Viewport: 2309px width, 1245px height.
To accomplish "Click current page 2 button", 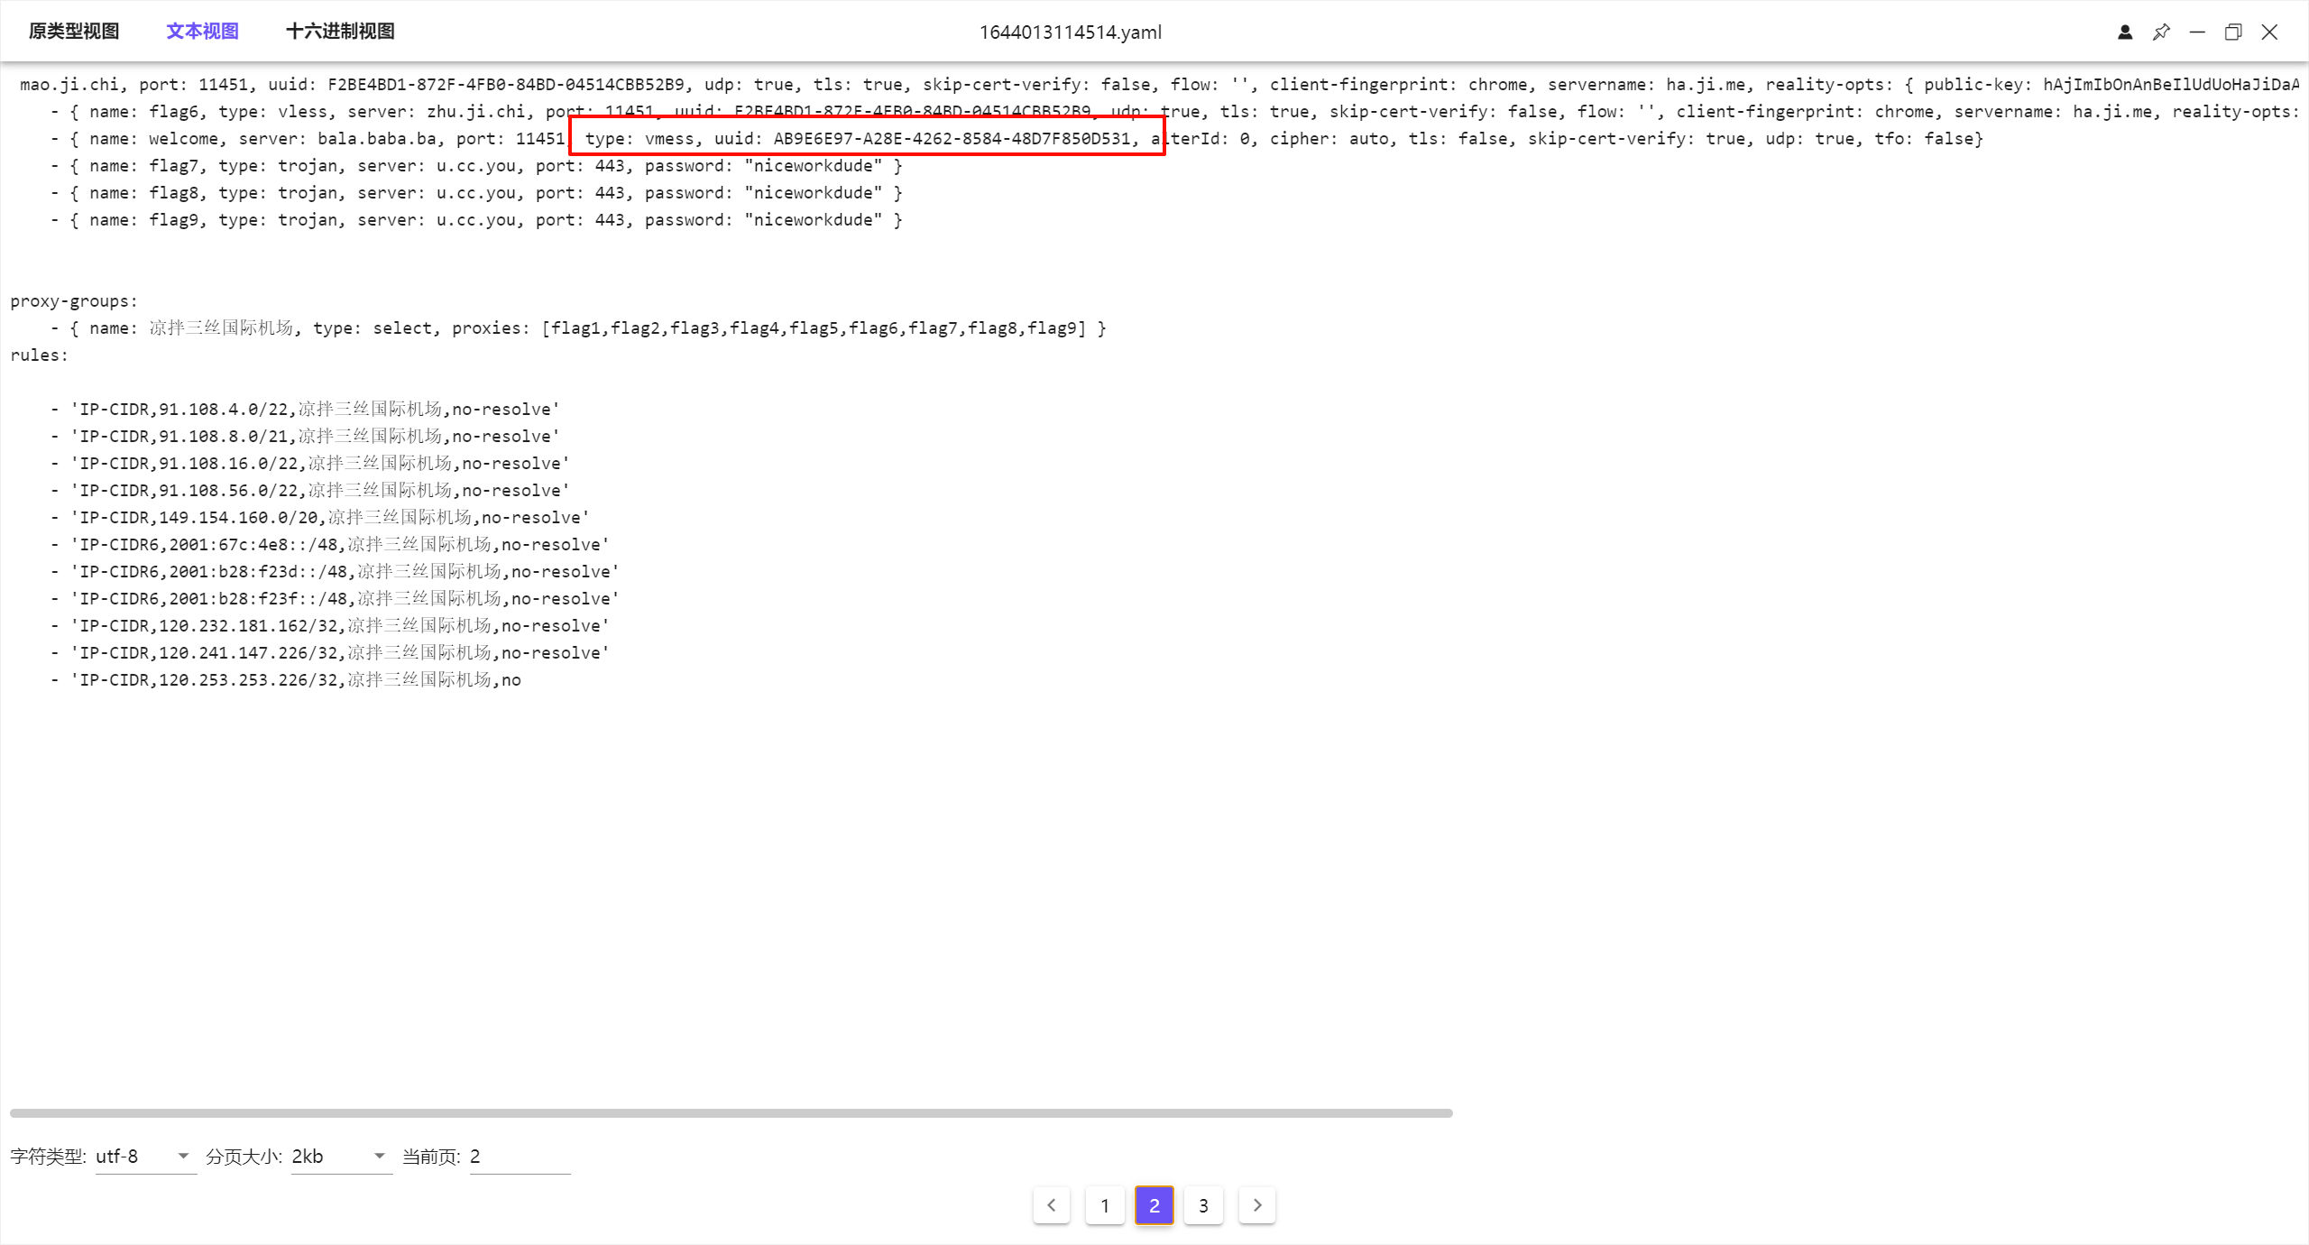I will 1154,1205.
